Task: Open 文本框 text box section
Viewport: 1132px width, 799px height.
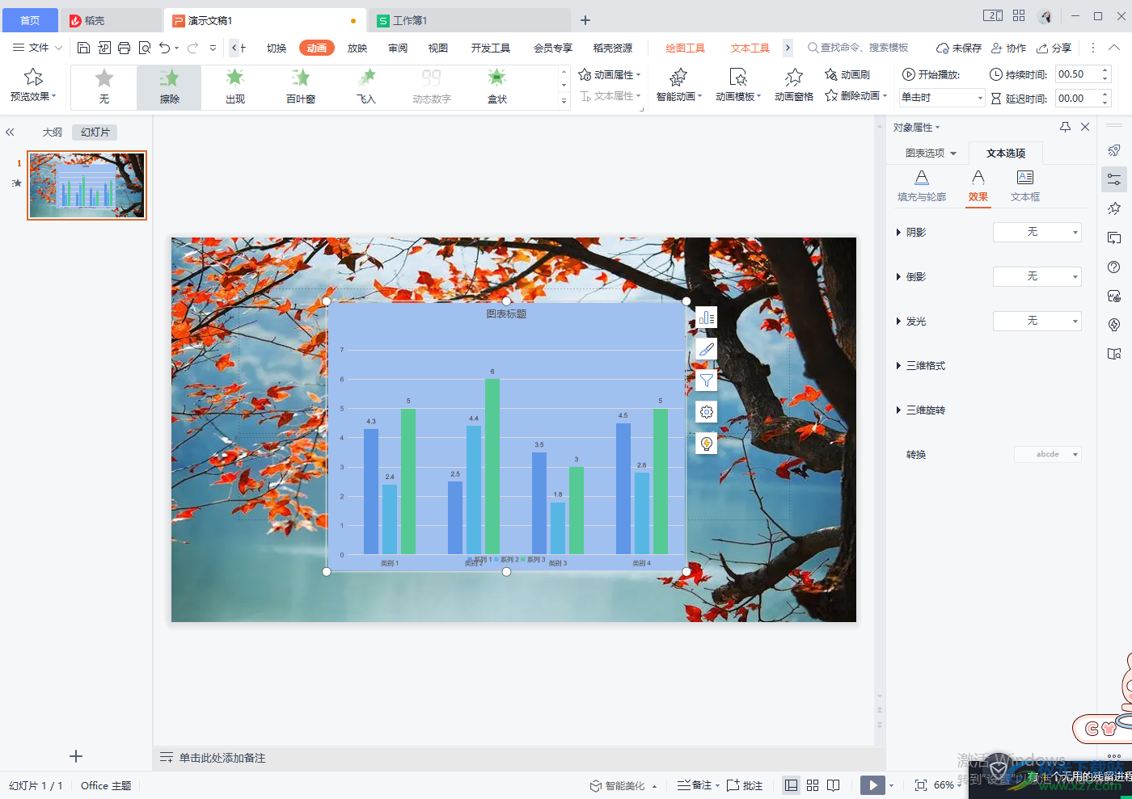Action: coord(1025,186)
